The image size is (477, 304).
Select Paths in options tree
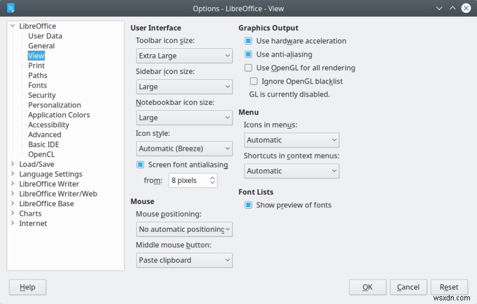click(x=38, y=75)
